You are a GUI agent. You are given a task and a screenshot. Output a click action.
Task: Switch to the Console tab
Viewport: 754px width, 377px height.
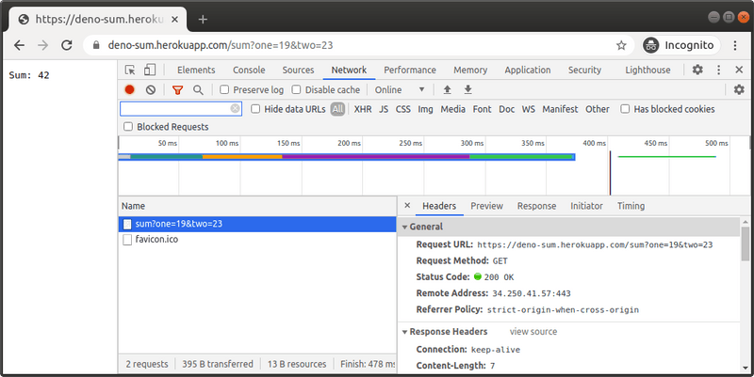249,70
